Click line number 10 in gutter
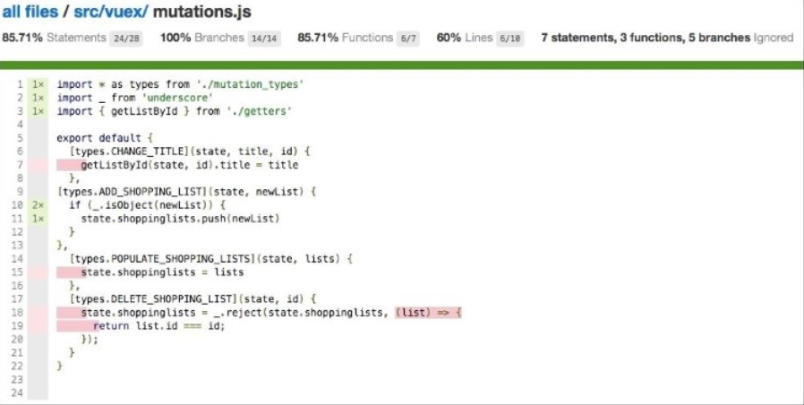This screenshot has width=804, height=405. (18, 205)
